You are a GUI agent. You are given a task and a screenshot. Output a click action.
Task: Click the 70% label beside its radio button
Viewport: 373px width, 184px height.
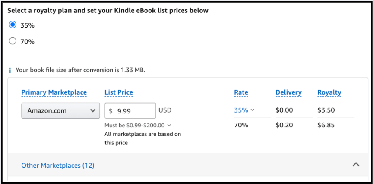[x=27, y=42]
